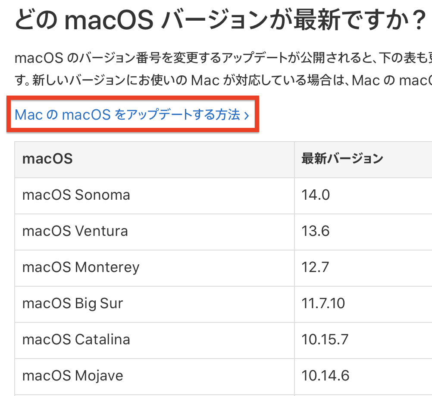
Task: Select the macOS Catalina cell
Action: pyautogui.click(x=76, y=340)
